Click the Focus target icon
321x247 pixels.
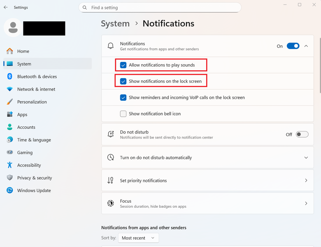click(x=111, y=203)
